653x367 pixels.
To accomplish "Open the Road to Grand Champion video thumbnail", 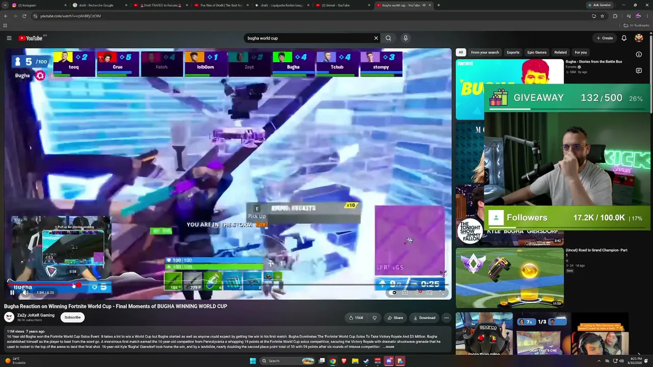I will click(510, 278).
